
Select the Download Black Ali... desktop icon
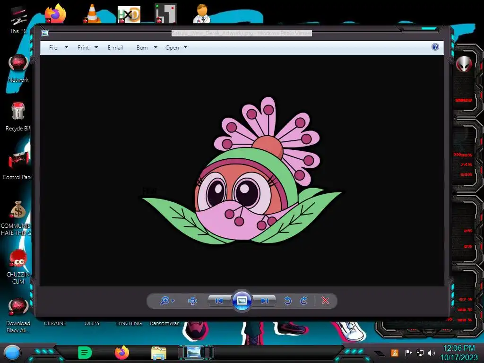pos(18,315)
